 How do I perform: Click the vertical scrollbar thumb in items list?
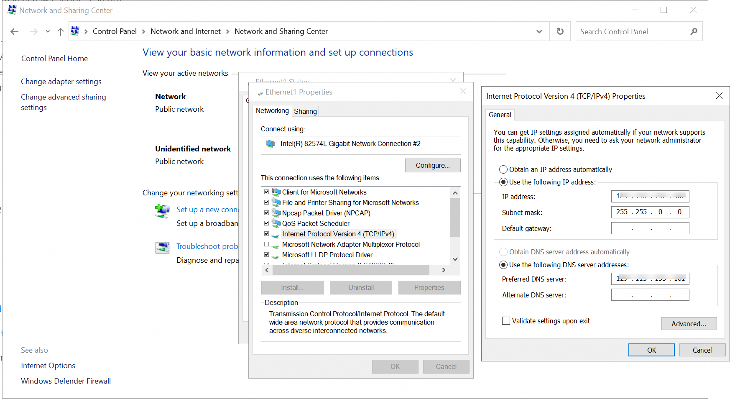pyautogui.click(x=455, y=218)
